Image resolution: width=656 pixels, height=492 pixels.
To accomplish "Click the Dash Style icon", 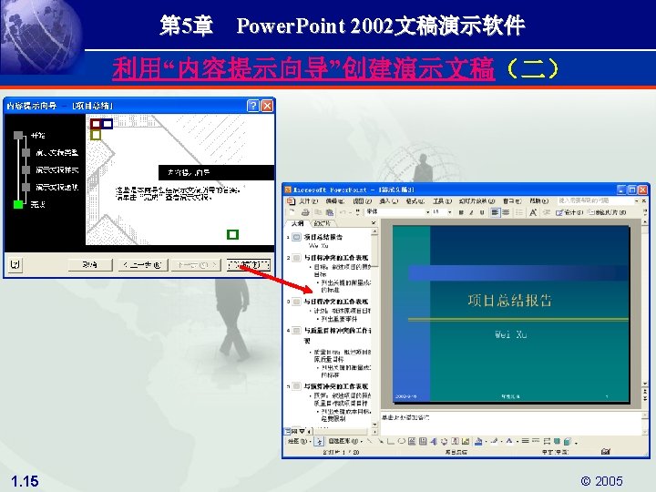I will click(536, 441).
